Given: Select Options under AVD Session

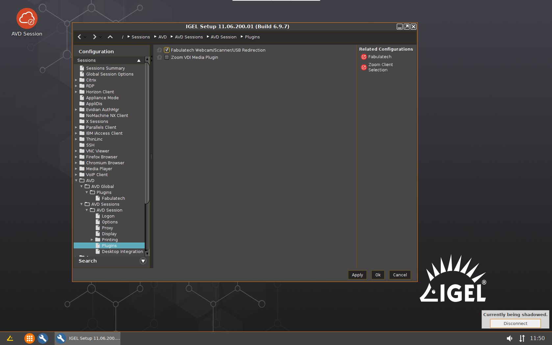Looking at the screenshot, I should (110, 222).
